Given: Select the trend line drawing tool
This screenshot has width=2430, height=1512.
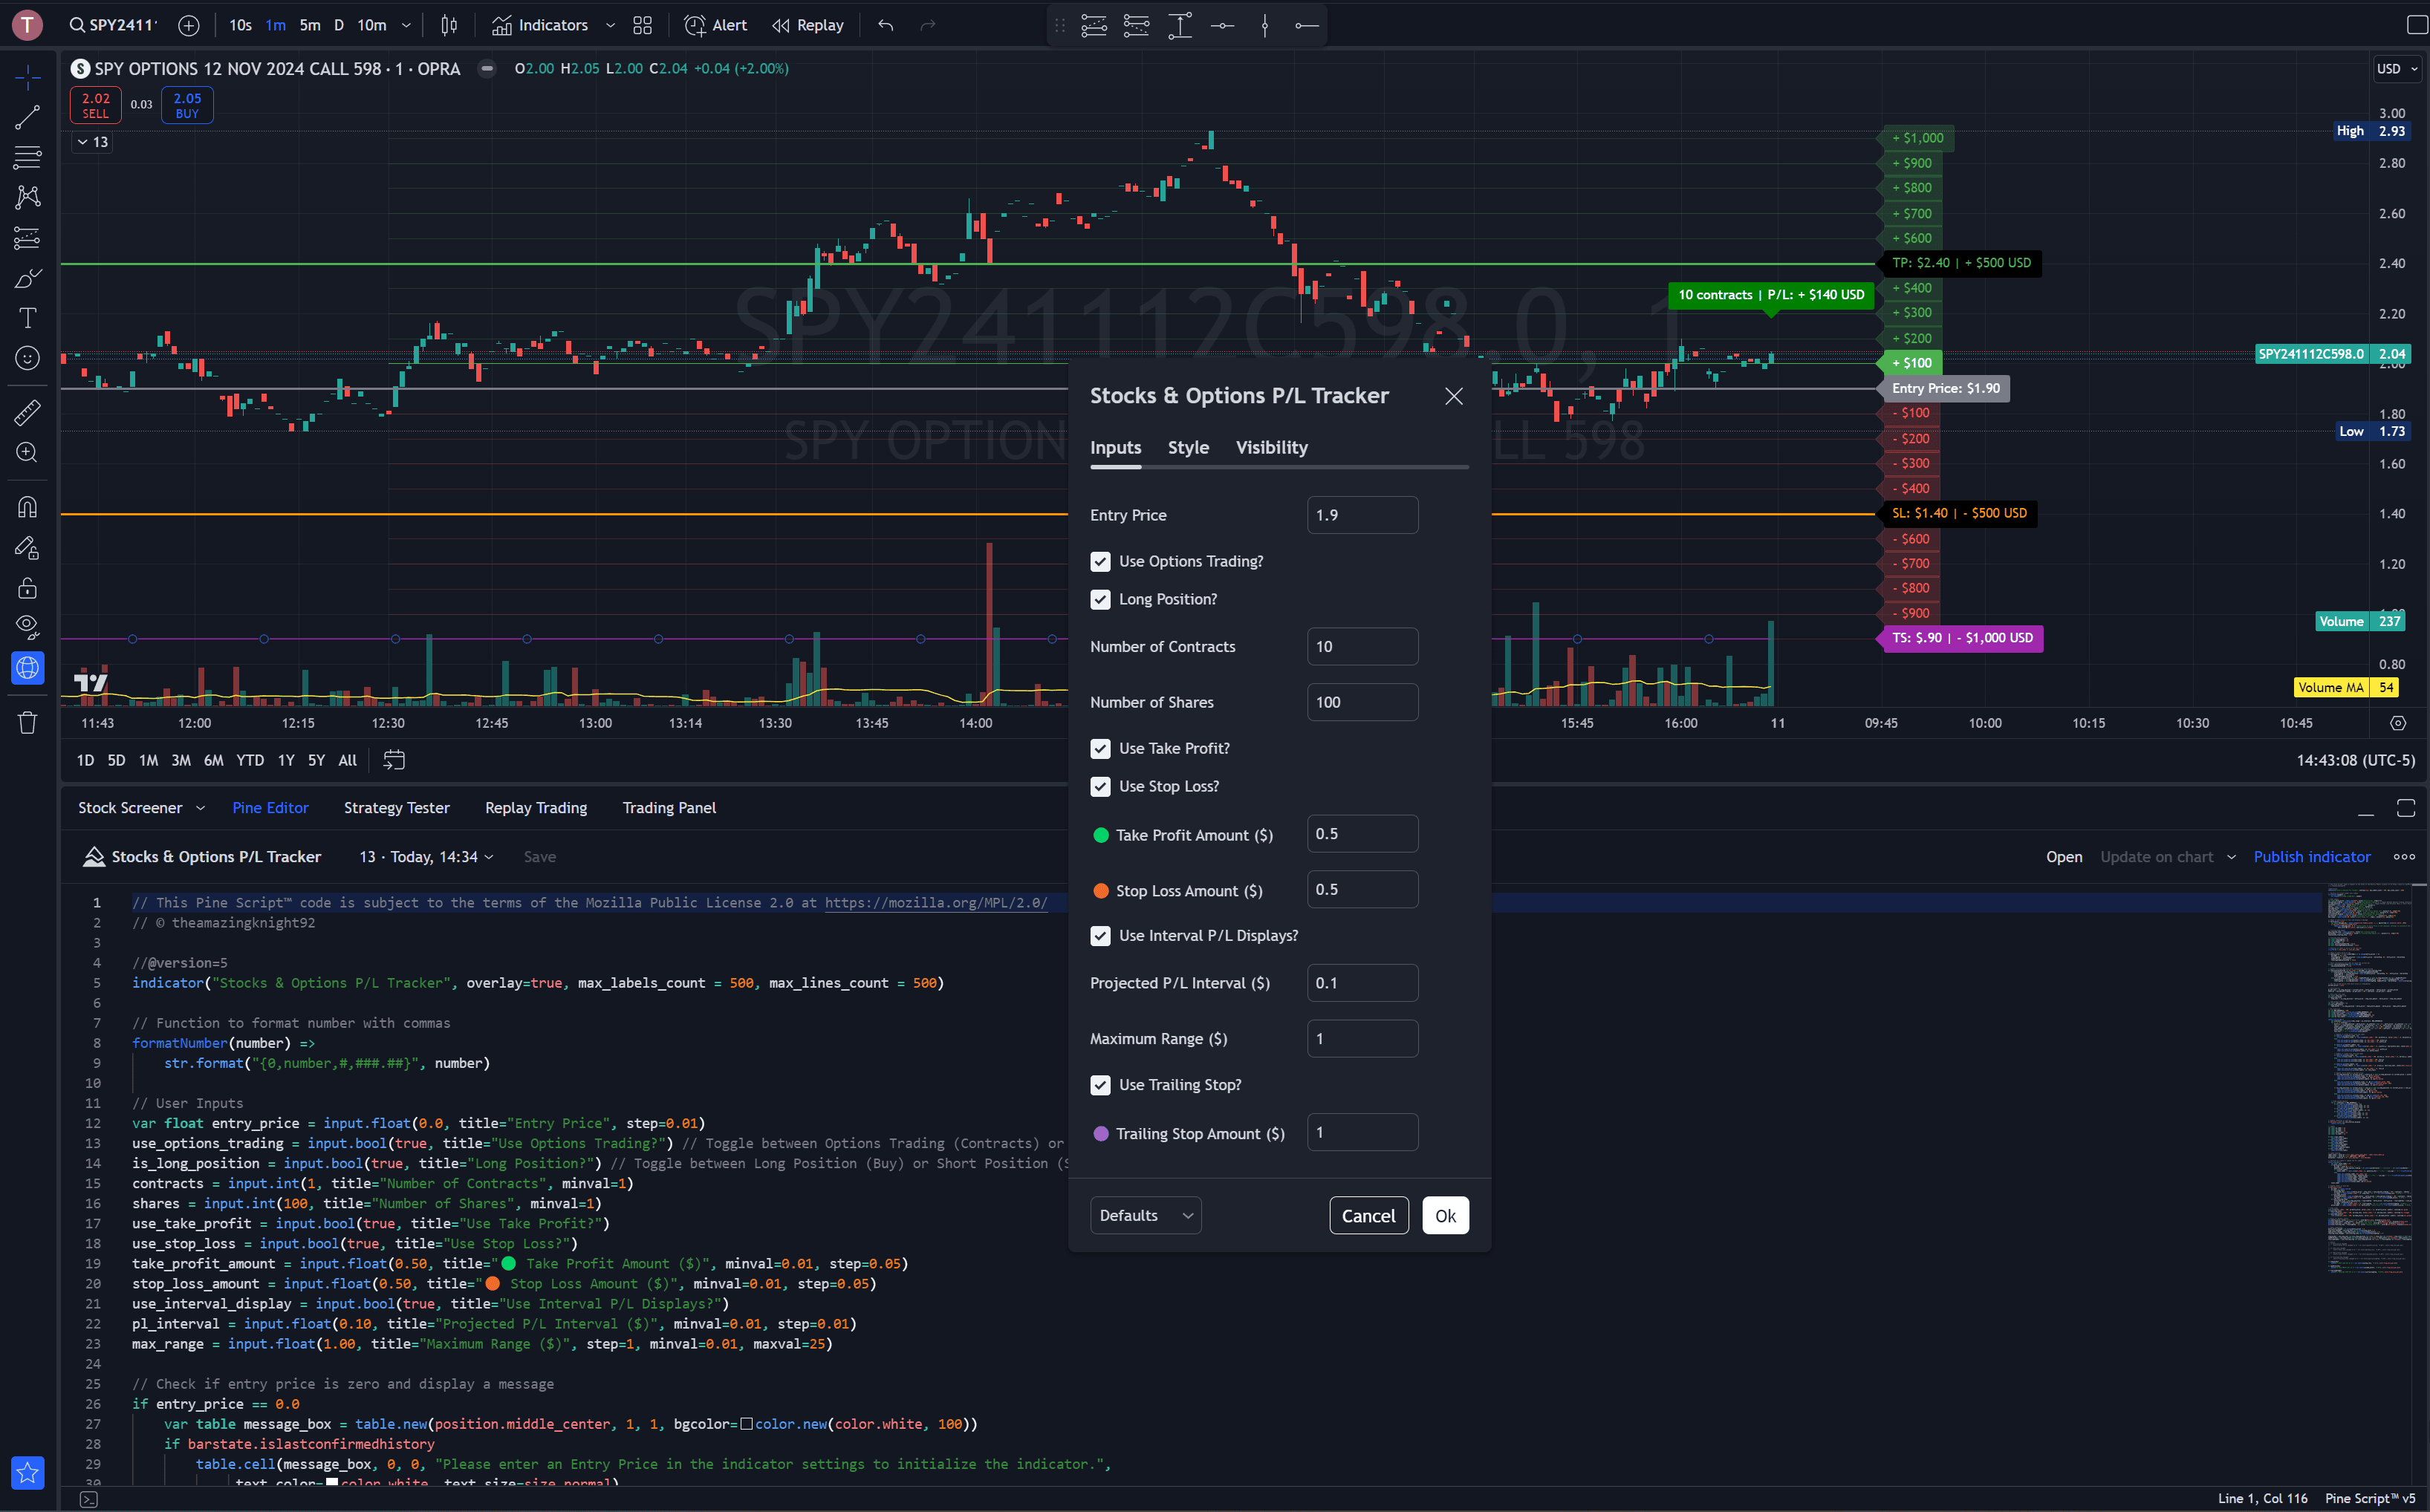Looking at the screenshot, I should click(27, 117).
